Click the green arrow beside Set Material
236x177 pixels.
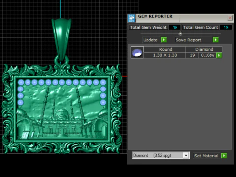tap(224, 155)
